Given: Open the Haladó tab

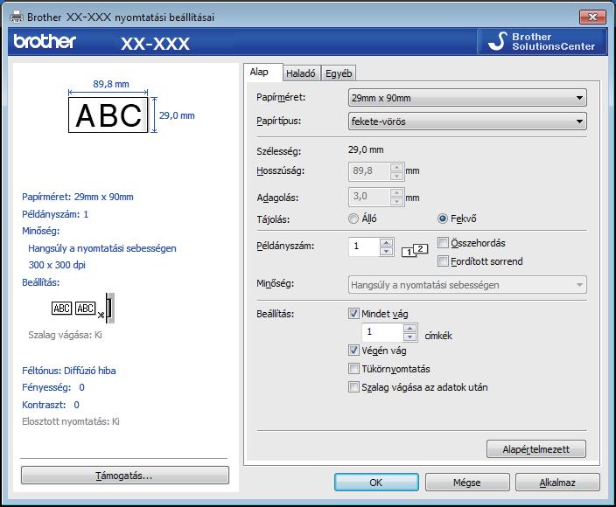Looking at the screenshot, I should pos(300,73).
